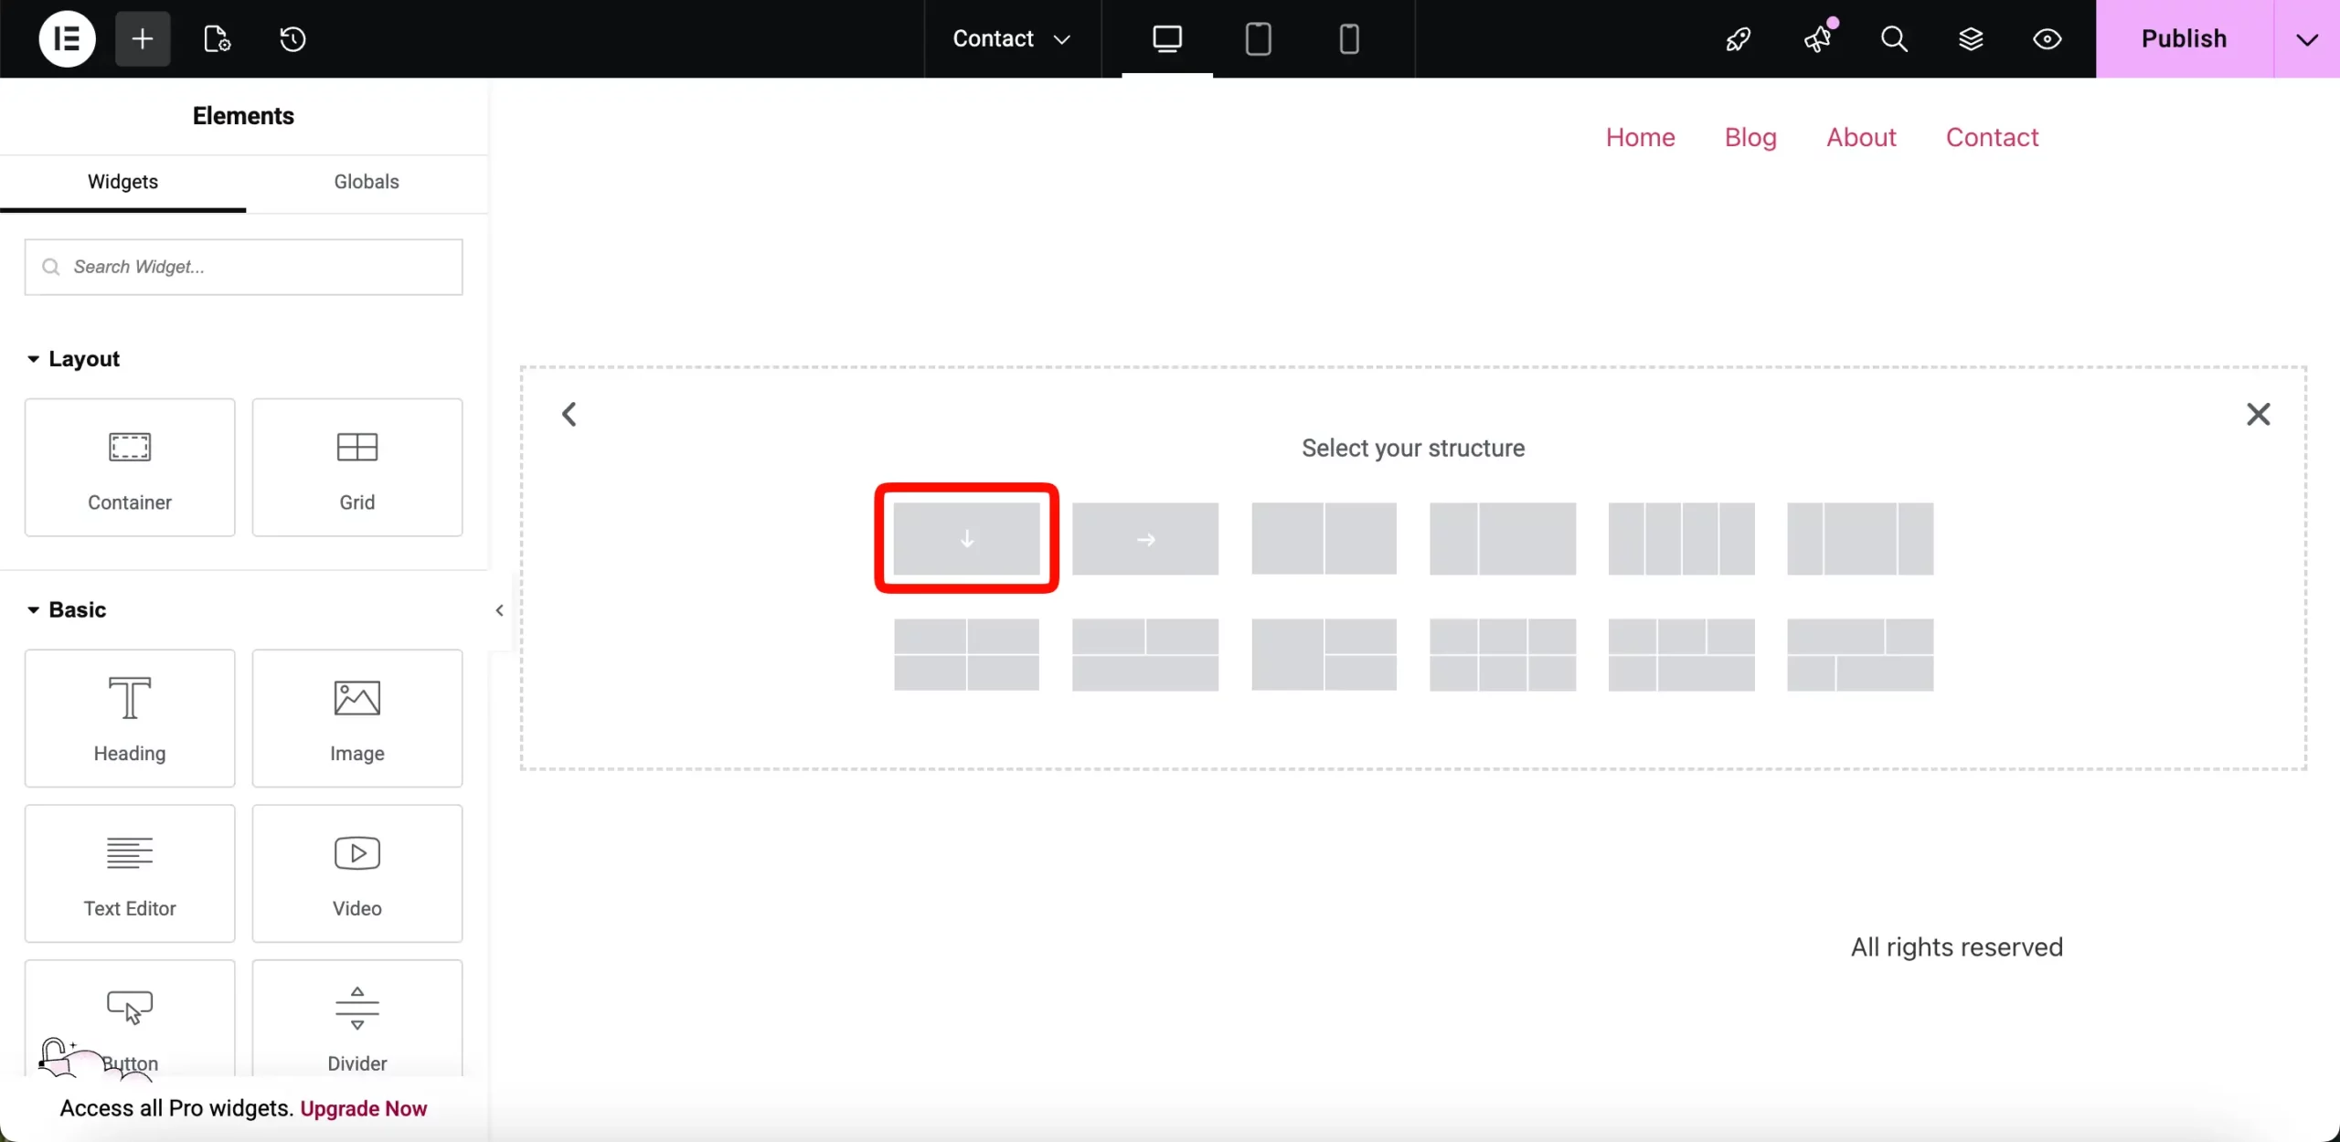The image size is (2340, 1142).
Task: Switch to tablet preview mode
Action: tap(1258, 38)
